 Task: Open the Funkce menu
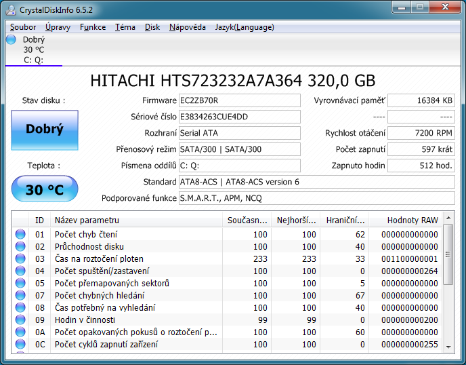coord(92,27)
